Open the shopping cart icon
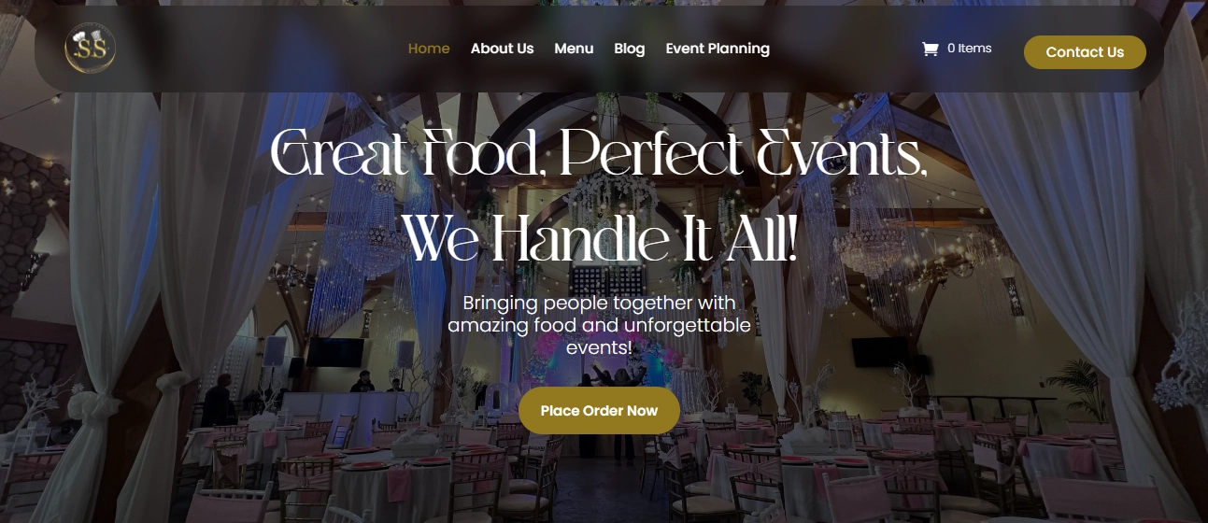Screen dimensions: 1208x523 (x=930, y=49)
